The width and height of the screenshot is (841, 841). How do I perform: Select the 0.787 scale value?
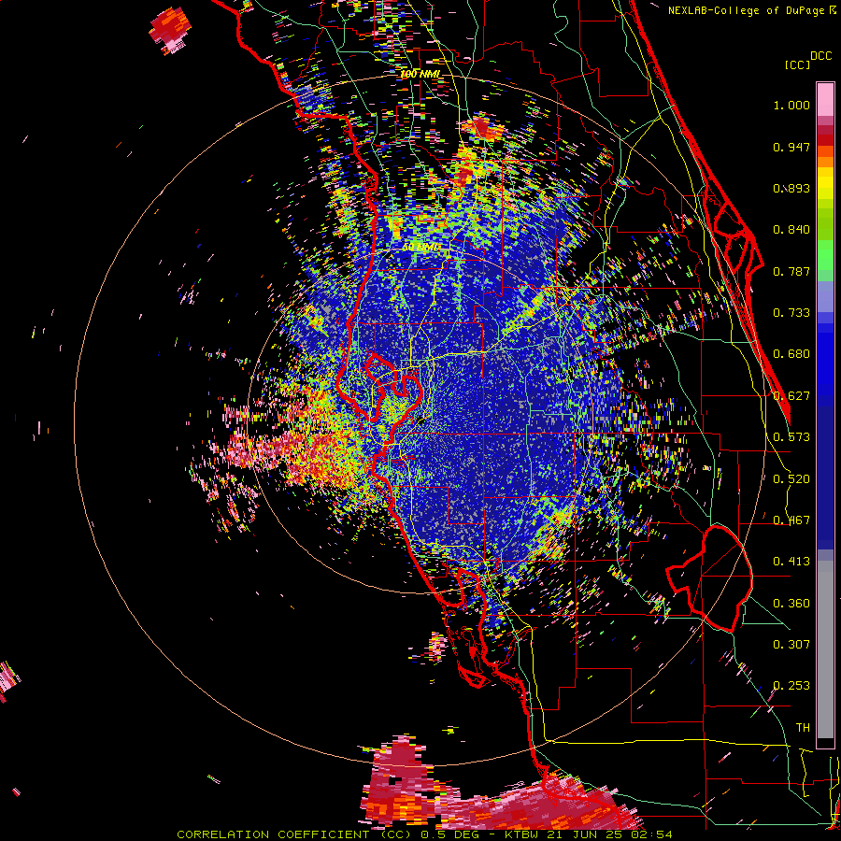(791, 271)
